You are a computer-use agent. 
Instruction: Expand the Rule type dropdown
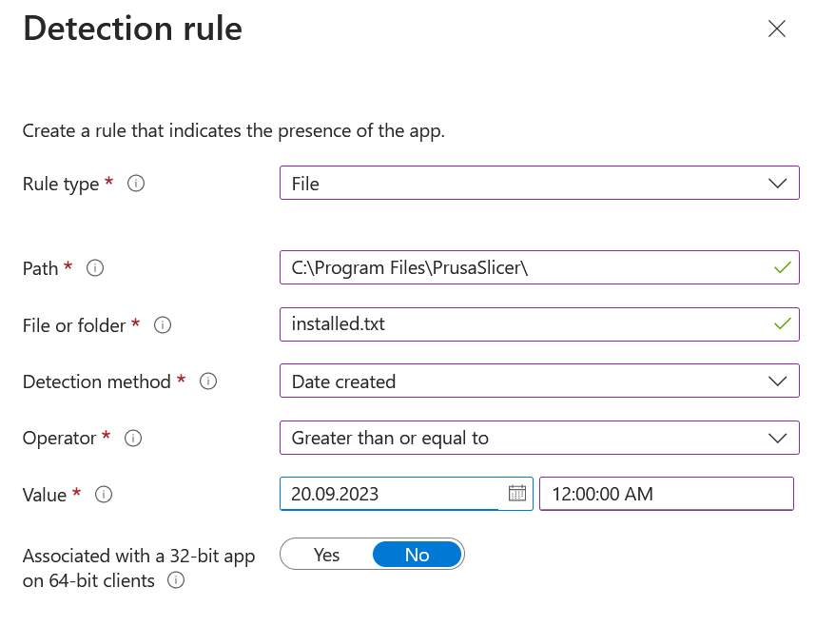[x=777, y=183]
